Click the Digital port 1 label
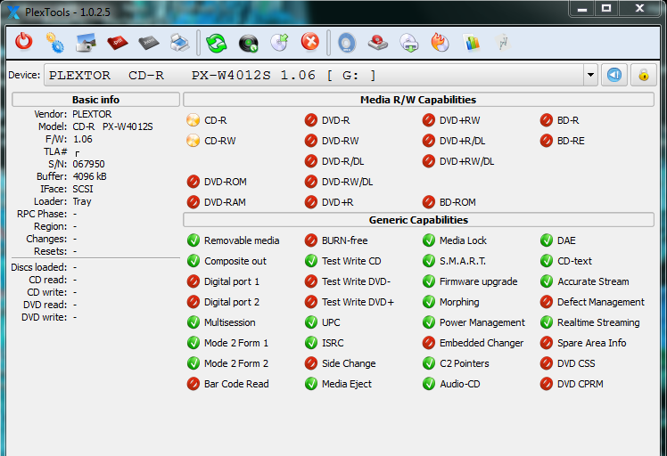The height and width of the screenshot is (456, 667). [232, 281]
